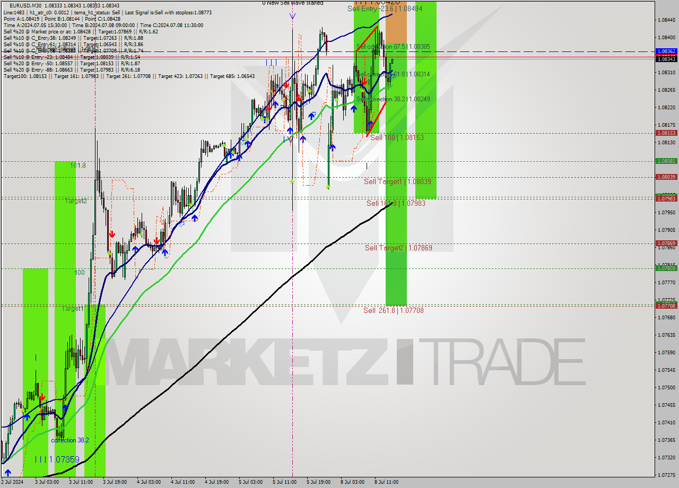The image size is (679, 488).
Task: Click the 'Target100: 1.08153' info line
Action: pyautogui.click(x=129, y=76)
